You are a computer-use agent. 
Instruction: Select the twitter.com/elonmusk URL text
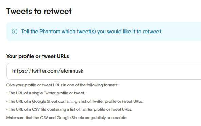click(48, 71)
